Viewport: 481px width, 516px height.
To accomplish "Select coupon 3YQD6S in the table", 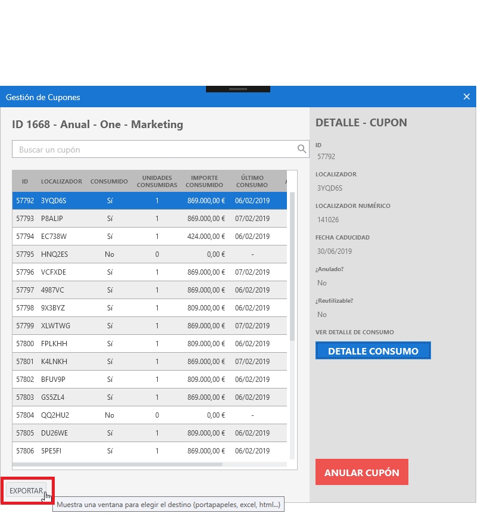I will pyautogui.click(x=149, y=201).
